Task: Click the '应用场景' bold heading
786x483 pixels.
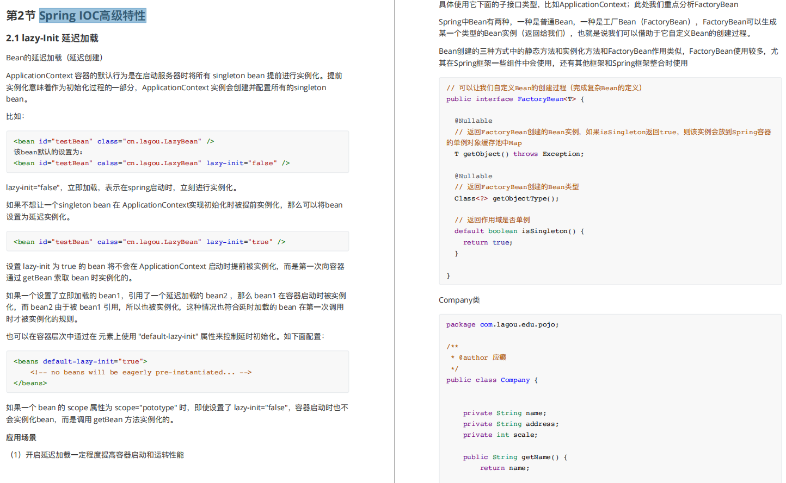Action: click(x=19, y=436)
